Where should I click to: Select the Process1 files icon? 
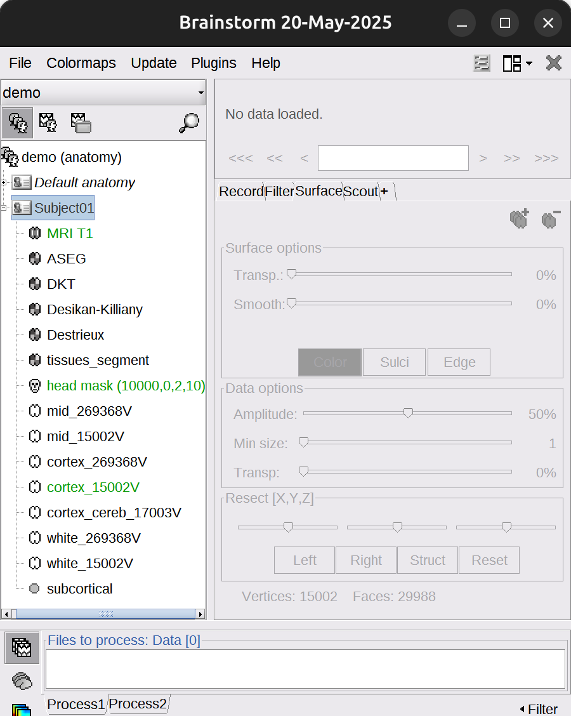click(x=22, y=647)
